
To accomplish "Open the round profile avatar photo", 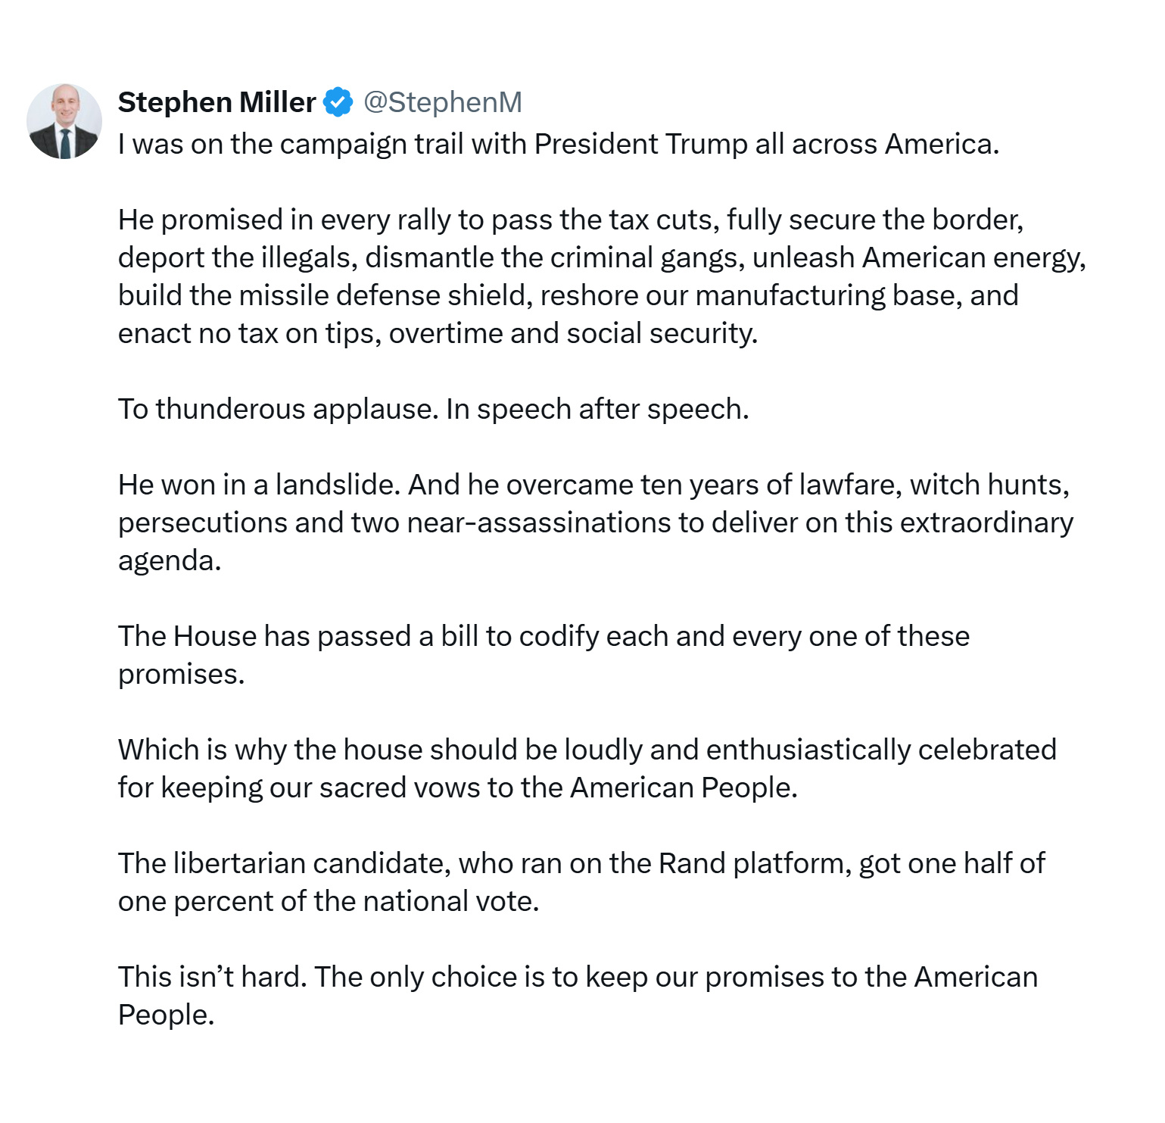I will pos(64,121).
